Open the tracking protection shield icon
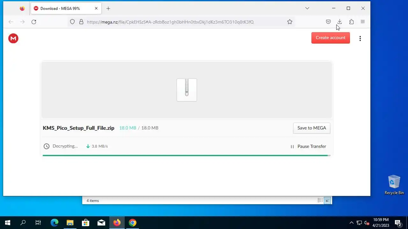408x229 pixels. tap(72, 22)
